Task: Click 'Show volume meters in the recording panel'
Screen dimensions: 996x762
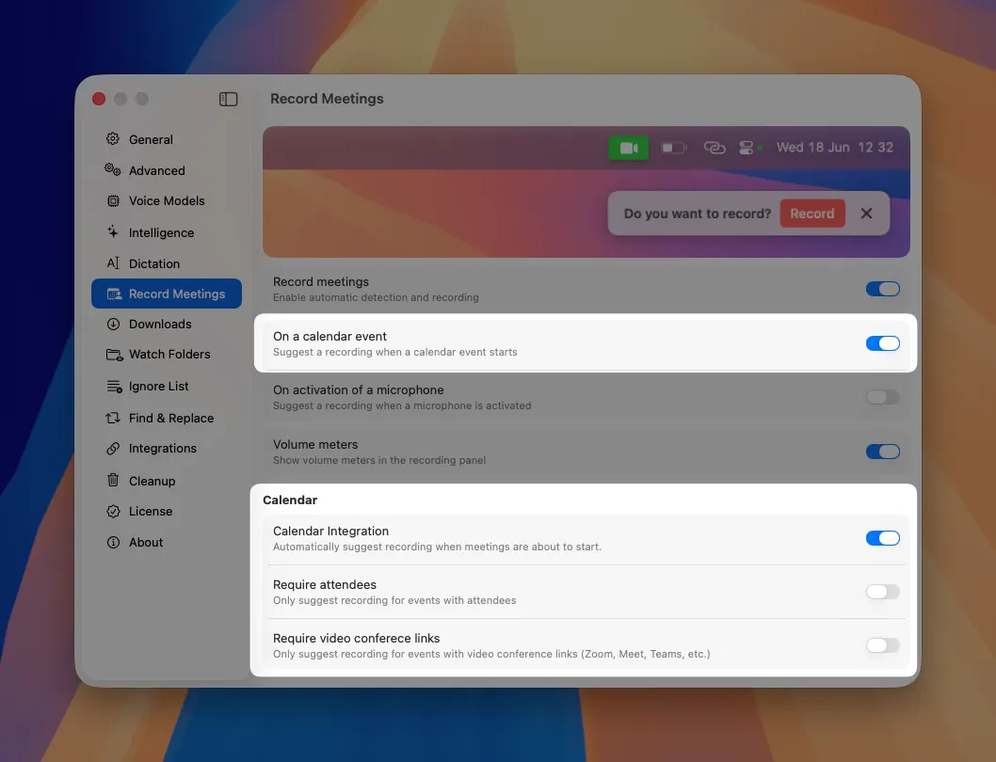Action: pos(379,460)
